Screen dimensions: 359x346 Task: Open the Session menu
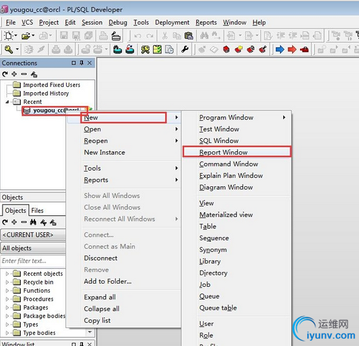pyautogui.click(x=92, y=23)
